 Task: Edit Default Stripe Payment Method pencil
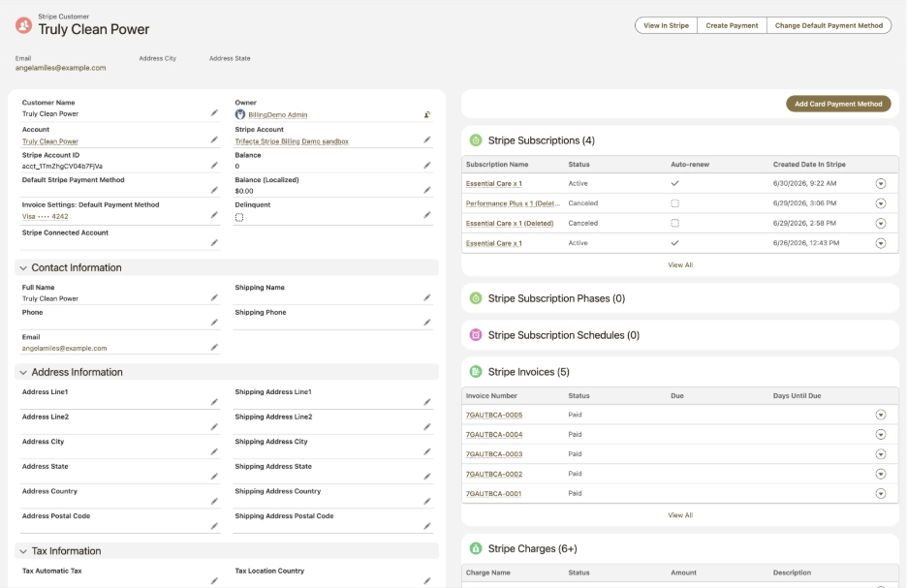point(214,190)
